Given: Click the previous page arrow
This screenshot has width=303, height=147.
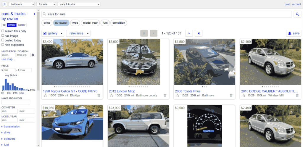Looking at the screenshot, I should pos(154,33).
